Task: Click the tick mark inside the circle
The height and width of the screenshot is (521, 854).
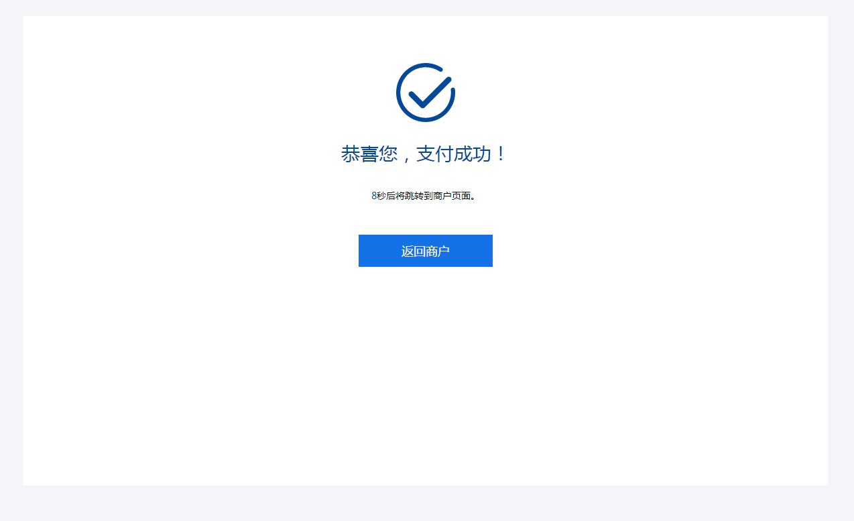Action: 432,92
